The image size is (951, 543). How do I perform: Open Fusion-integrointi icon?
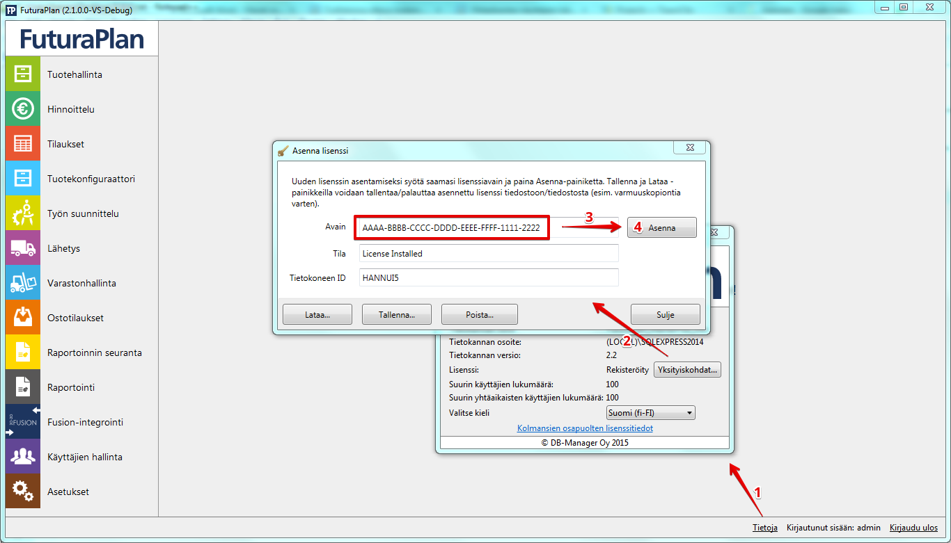tap(23, 422)
